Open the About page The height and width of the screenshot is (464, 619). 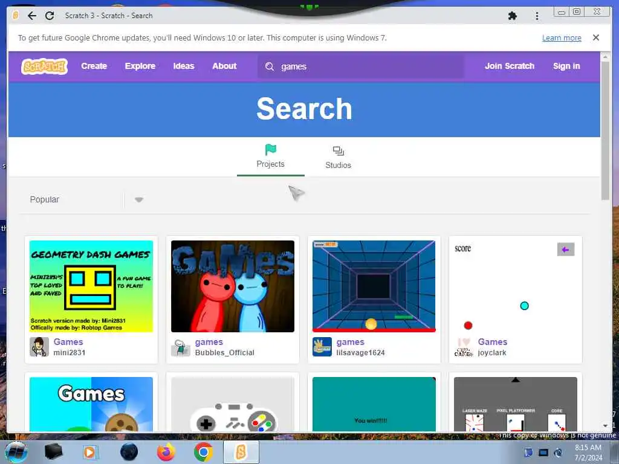(224, 66)
